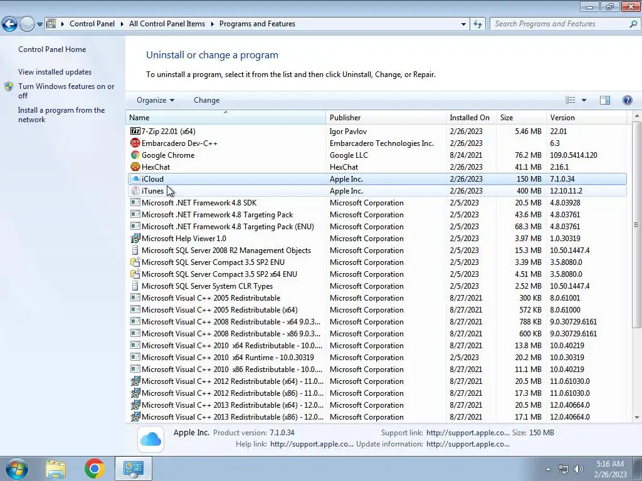642x481 pixels.
Task: Expand All Control Panel Items breadcrumb arrow
Action: coord(212,24)
